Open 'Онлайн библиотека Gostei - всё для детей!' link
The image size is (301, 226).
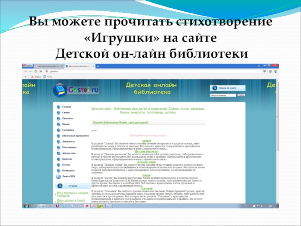pos(120,122)
